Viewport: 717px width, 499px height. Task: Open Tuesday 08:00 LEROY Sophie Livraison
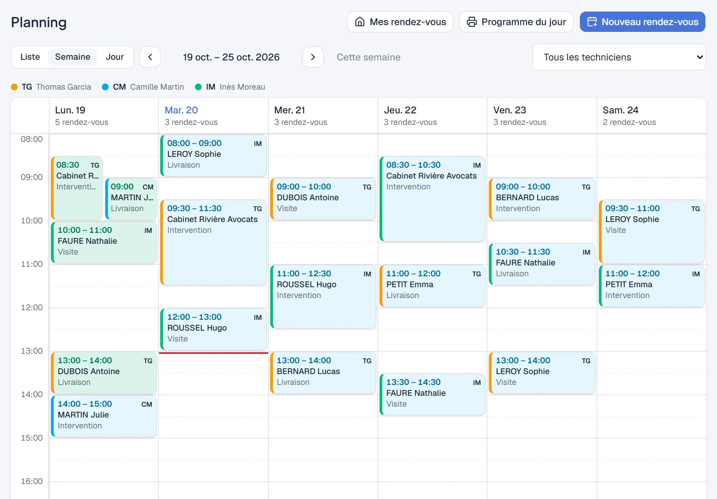[x=214, y=155]
